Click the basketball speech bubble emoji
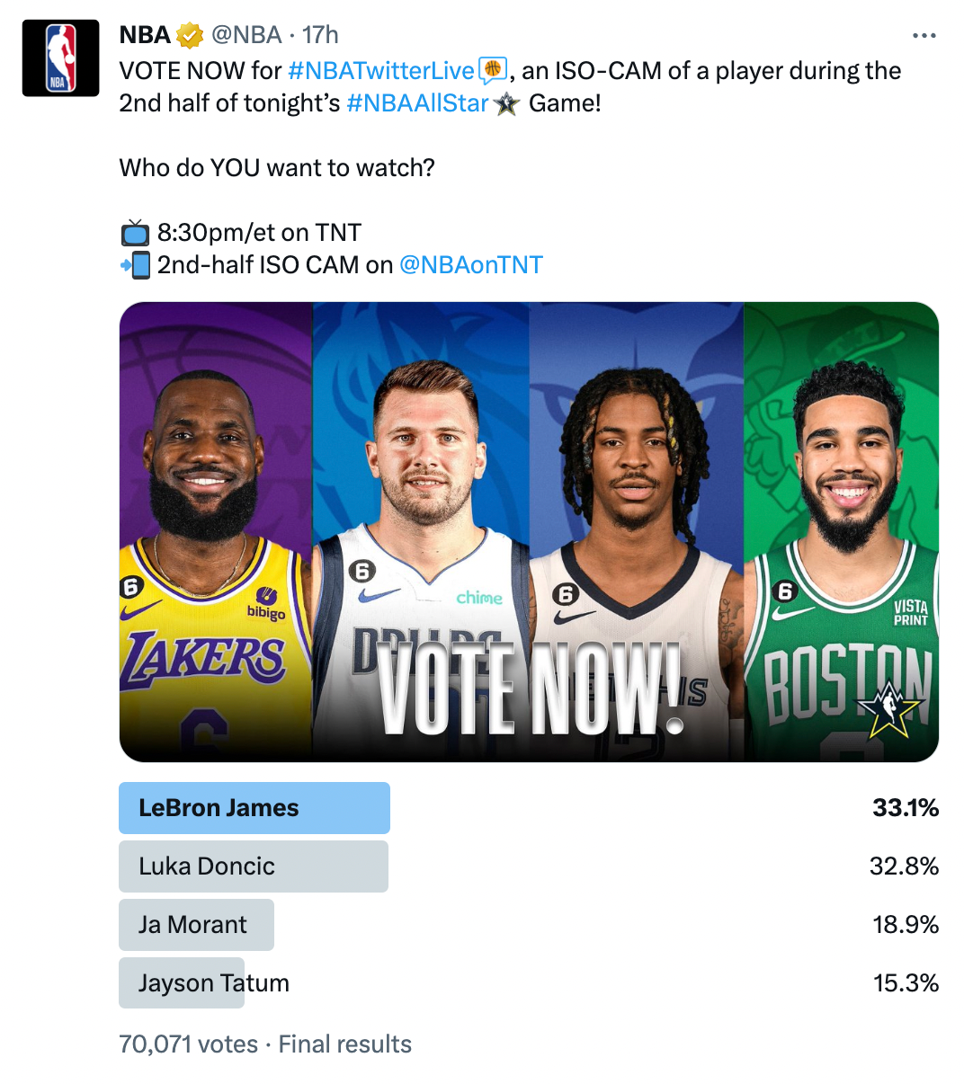 pos(493,69)
